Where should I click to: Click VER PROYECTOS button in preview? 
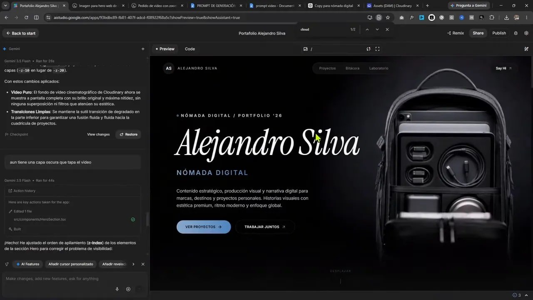204,227
